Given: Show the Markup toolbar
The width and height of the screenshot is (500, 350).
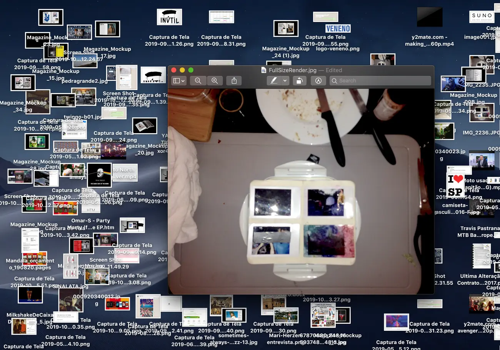Looking at the screenshot, I should (318, 81).
